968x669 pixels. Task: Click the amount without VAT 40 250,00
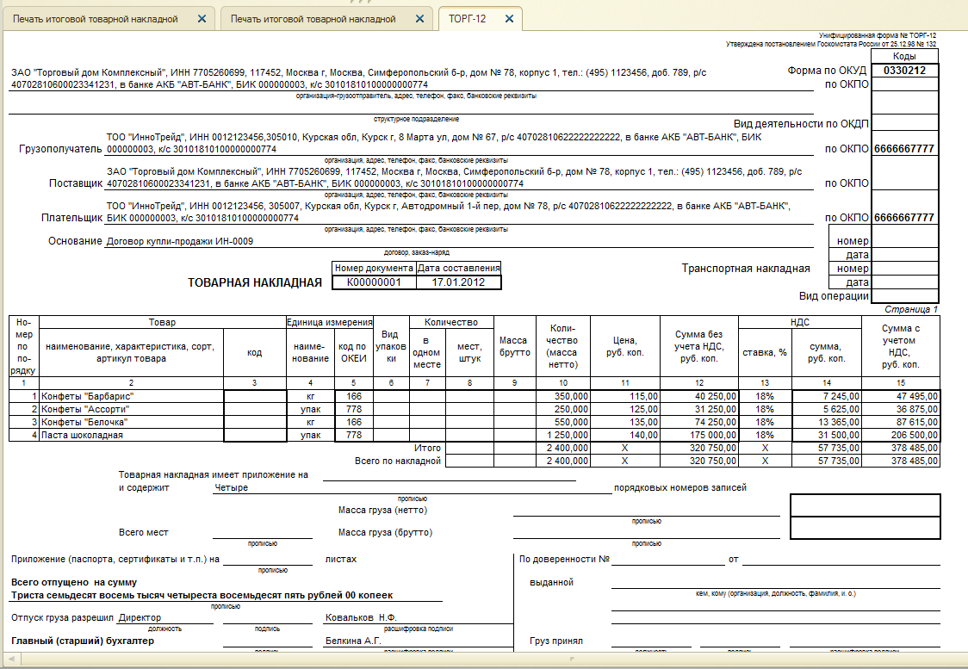[x=699, y=396]
